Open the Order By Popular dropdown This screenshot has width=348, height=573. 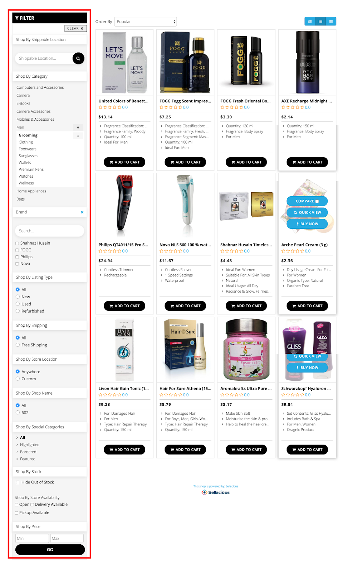146,22
